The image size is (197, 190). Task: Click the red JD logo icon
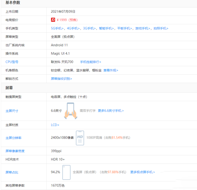[x=53, y=20]
